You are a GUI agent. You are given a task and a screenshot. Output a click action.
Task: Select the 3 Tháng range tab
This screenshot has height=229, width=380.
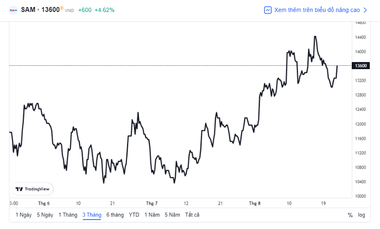92,215
